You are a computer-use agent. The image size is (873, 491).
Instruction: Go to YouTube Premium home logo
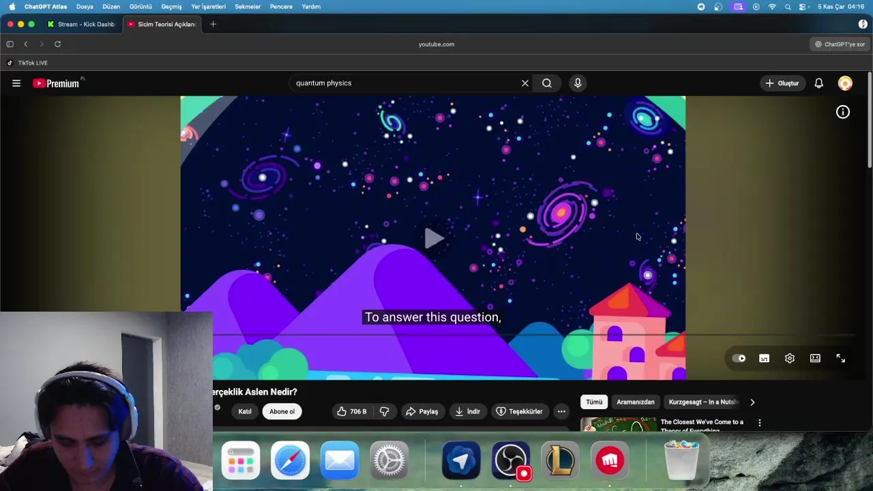click(x=56, y=83)
